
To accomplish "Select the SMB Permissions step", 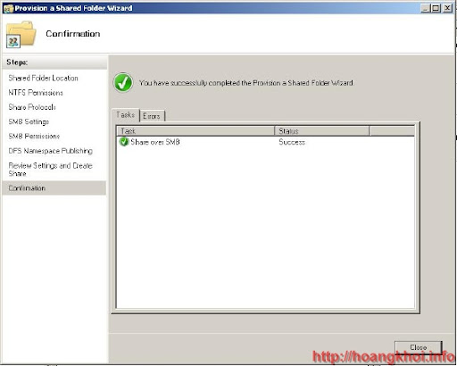I will (34, 137).
